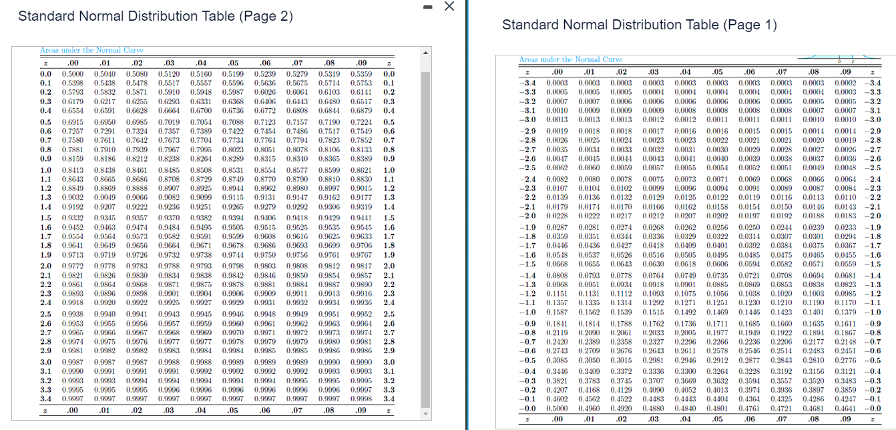The width and height of the screenshot is (896, 430).
Task: Close the Page 2 table window
Action: [x=449, y=6]
